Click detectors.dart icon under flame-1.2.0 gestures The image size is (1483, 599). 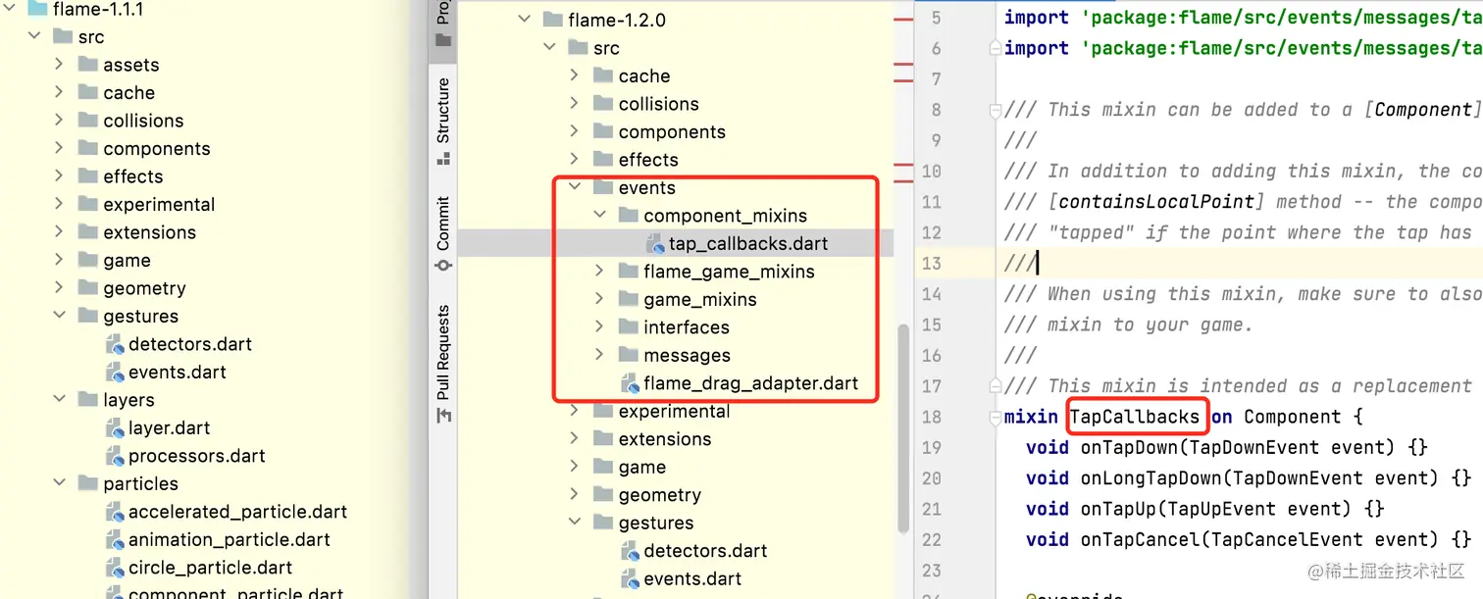tap(630, 551)
